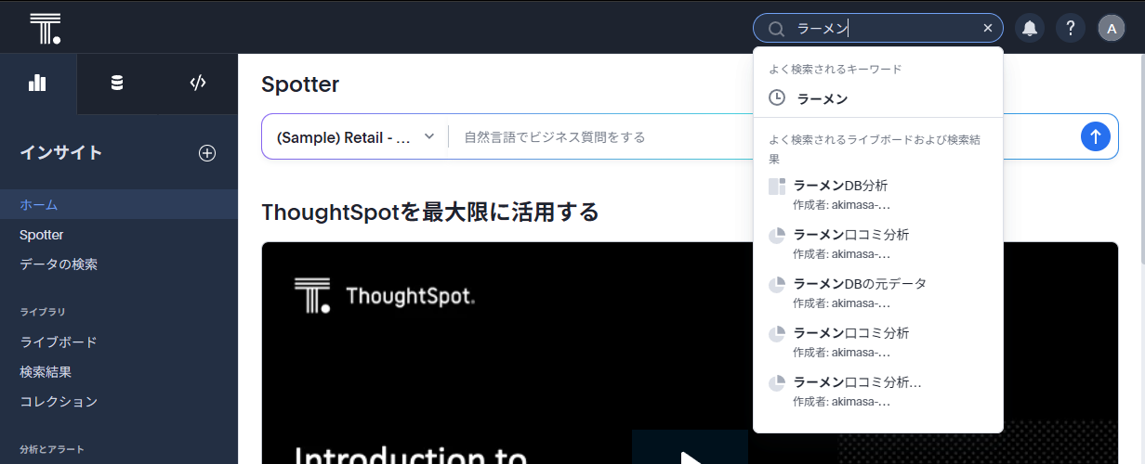Screen dimensions: 1145x464
Task: Open the user profile avatar
Action: [1112, 28]
